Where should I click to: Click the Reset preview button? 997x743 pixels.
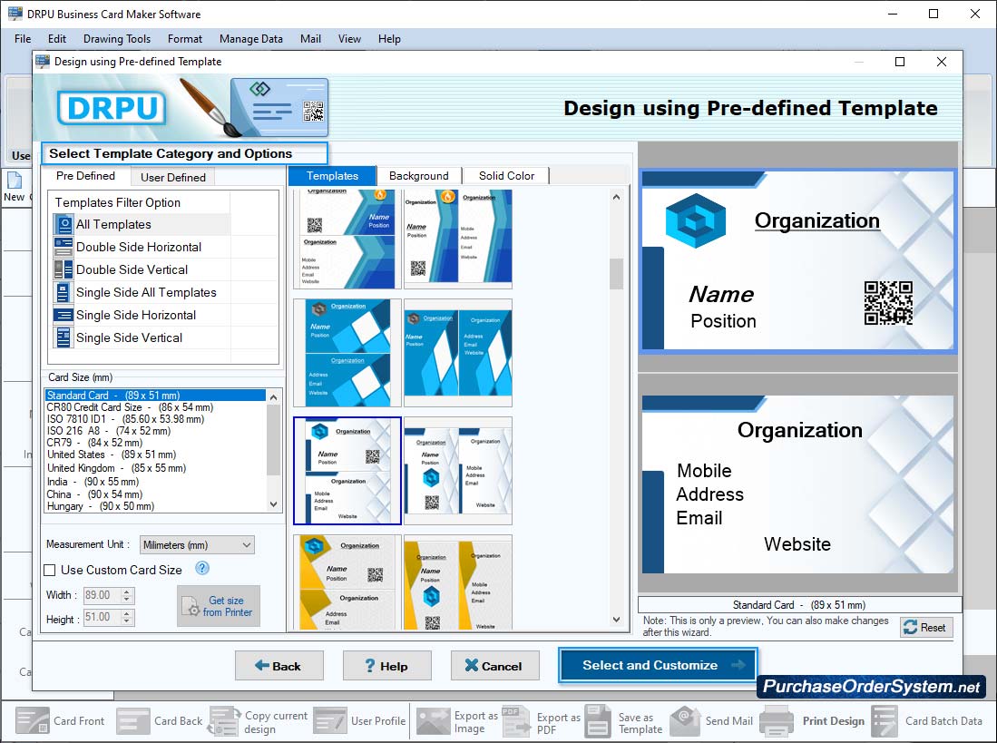[x=925, y=627]
